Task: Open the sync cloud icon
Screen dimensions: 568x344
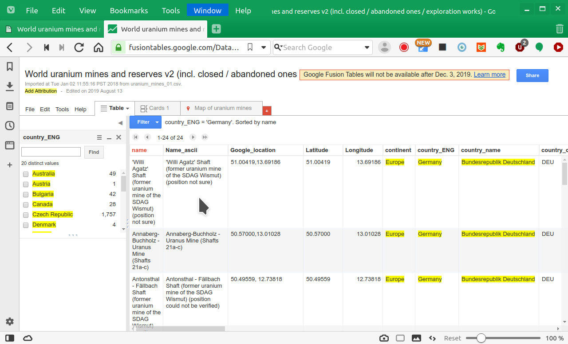Action: click(x=28, y=338)
